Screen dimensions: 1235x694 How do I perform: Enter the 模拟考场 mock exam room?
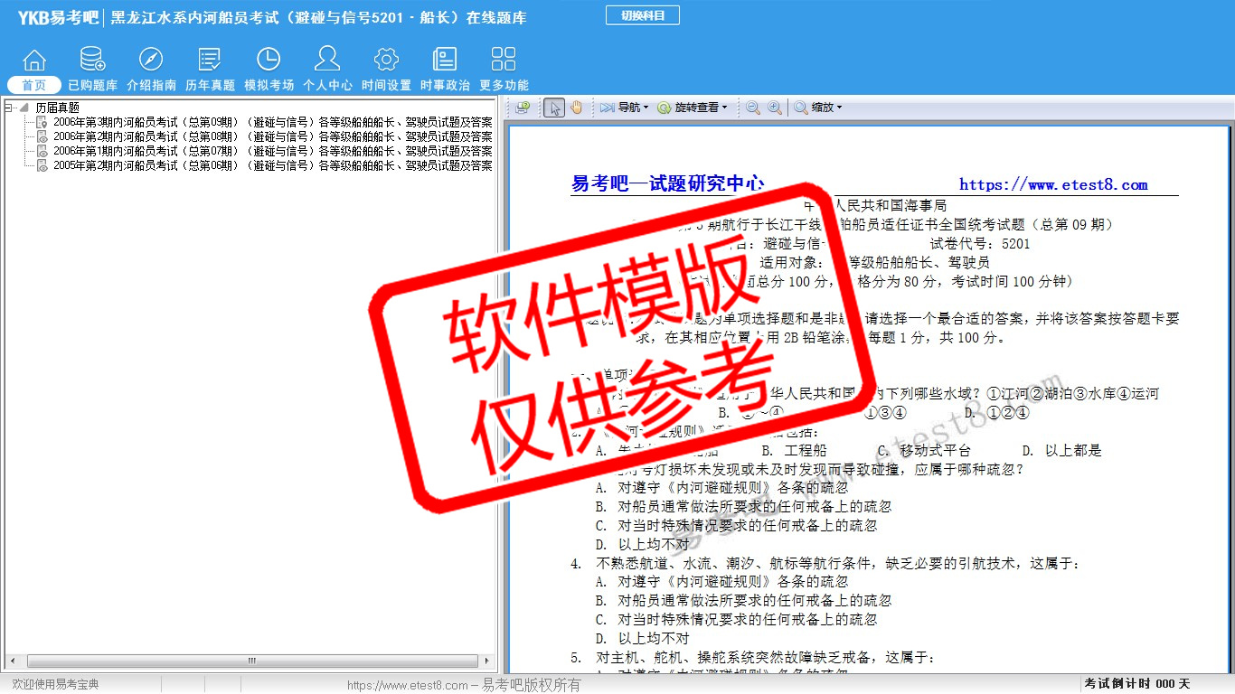[x=269, y=70]
